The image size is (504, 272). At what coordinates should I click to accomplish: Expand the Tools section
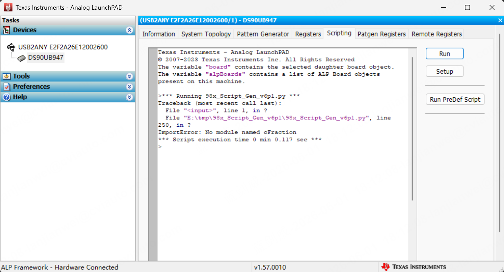click(130, 76)
